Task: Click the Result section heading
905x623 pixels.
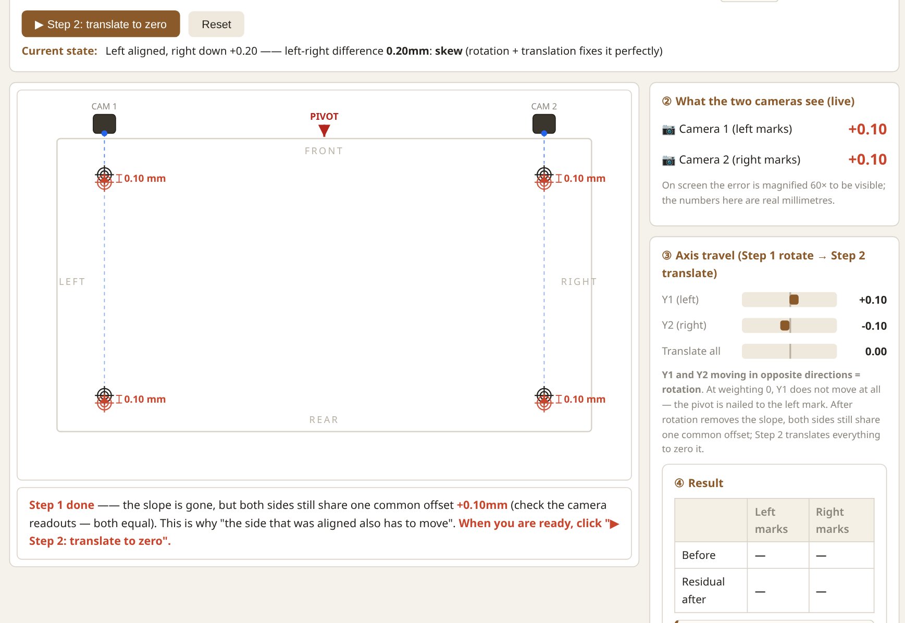Action: pyautogui.click(x=699, y=483)
